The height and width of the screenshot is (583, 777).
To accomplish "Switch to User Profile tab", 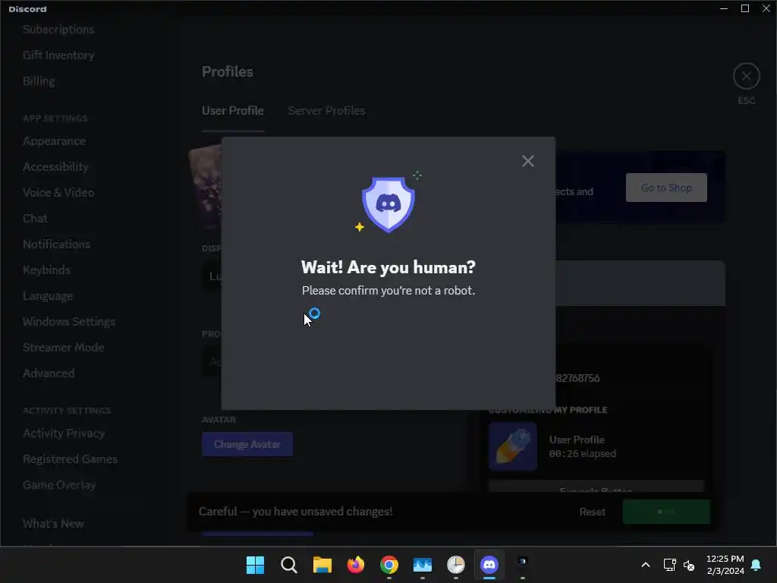I will coord(232,111).
